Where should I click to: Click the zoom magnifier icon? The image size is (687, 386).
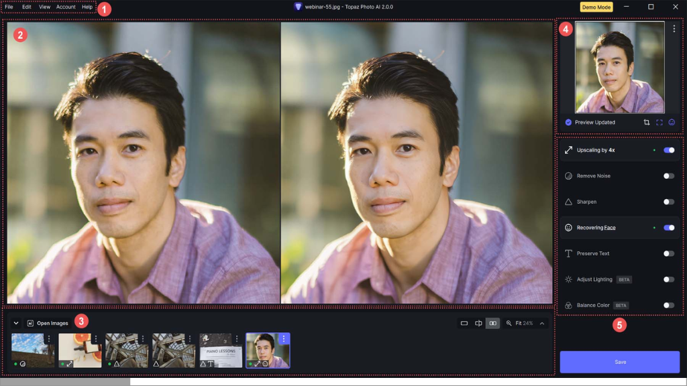point(509,323)
